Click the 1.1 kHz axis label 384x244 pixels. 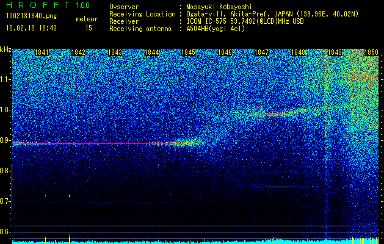(5, 79)
